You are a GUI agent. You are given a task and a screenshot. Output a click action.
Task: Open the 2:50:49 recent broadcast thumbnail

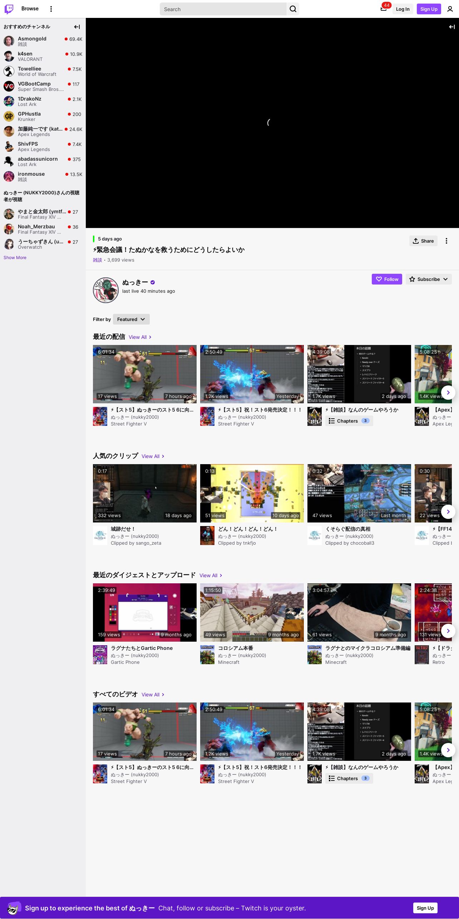pos(252,374)
